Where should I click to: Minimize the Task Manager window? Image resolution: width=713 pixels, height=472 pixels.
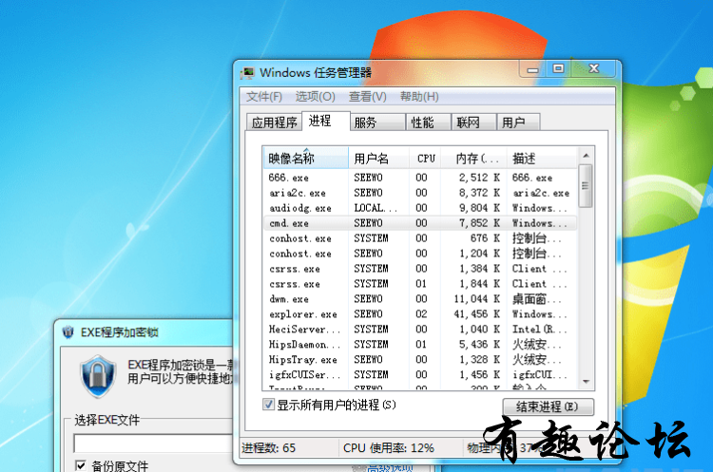coord(533,69)
